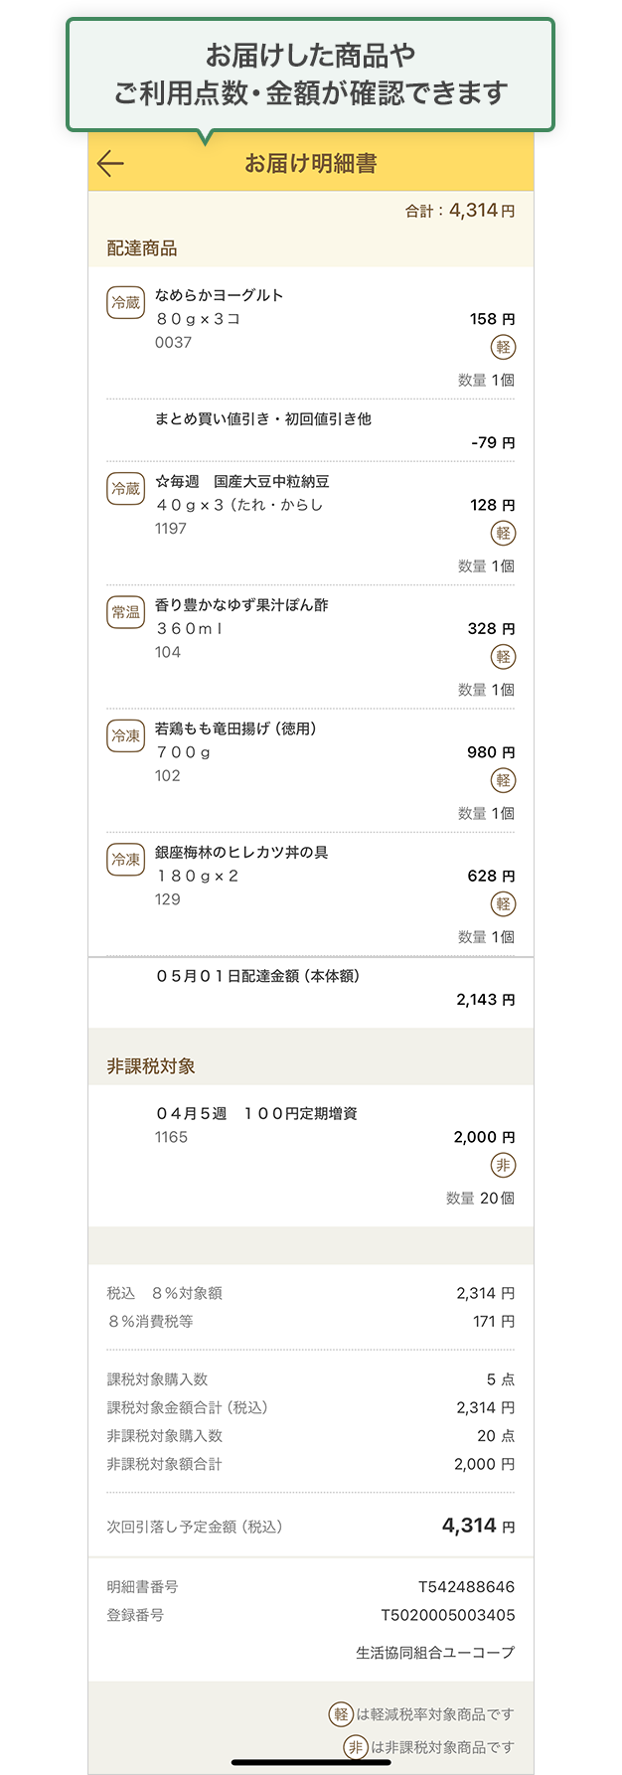
Task: Tap 非 mark under 2,000 円
Action: click(x=504, y=1166)
